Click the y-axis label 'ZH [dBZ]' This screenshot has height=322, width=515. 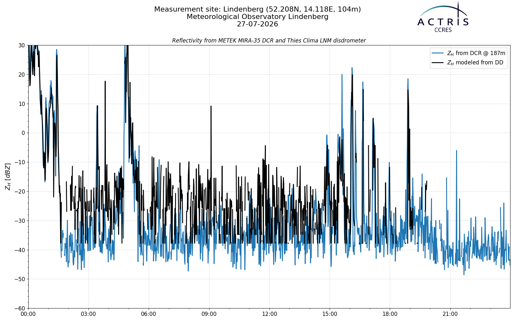point(8,177)
